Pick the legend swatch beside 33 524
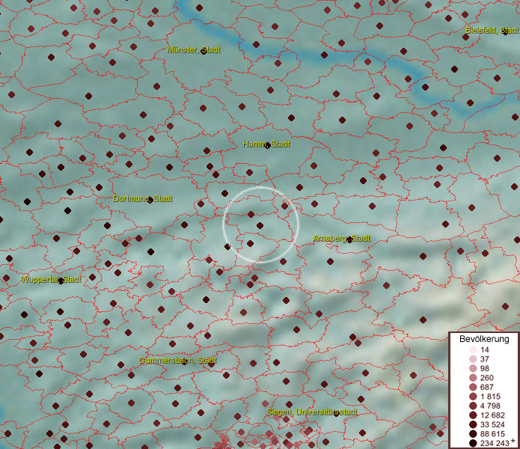 [x=473, y=424]
